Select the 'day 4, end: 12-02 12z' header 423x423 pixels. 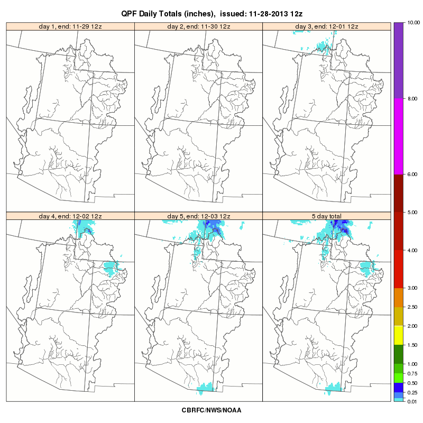(x=70, y=216)
